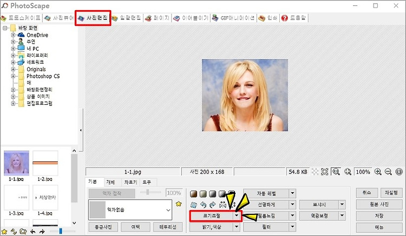Select the 1-2.jpg thumbnail

pos(45,163)
